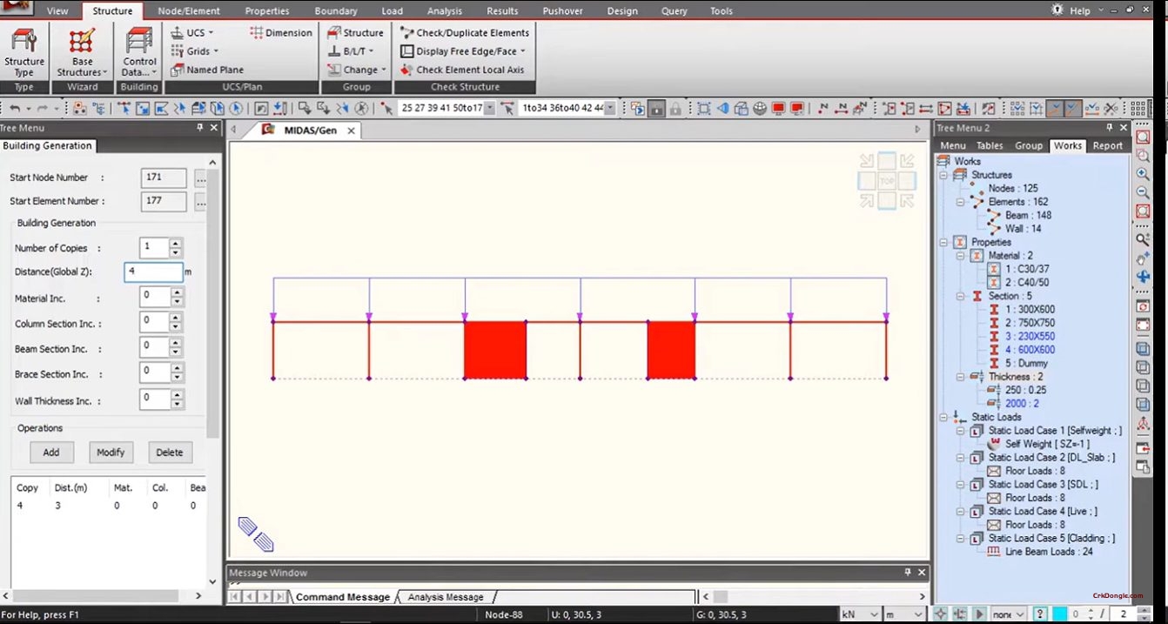The width and height of the screenshot is (1168, 624).
Task: Click the Delete button
Action: pyautogui.click(x=170, y=453)
